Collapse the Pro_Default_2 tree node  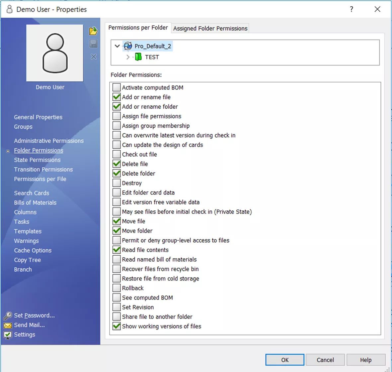coord(117,46)
